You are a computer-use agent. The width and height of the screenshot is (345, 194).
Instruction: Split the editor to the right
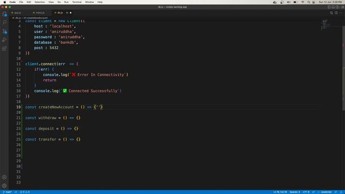point(336,13)
